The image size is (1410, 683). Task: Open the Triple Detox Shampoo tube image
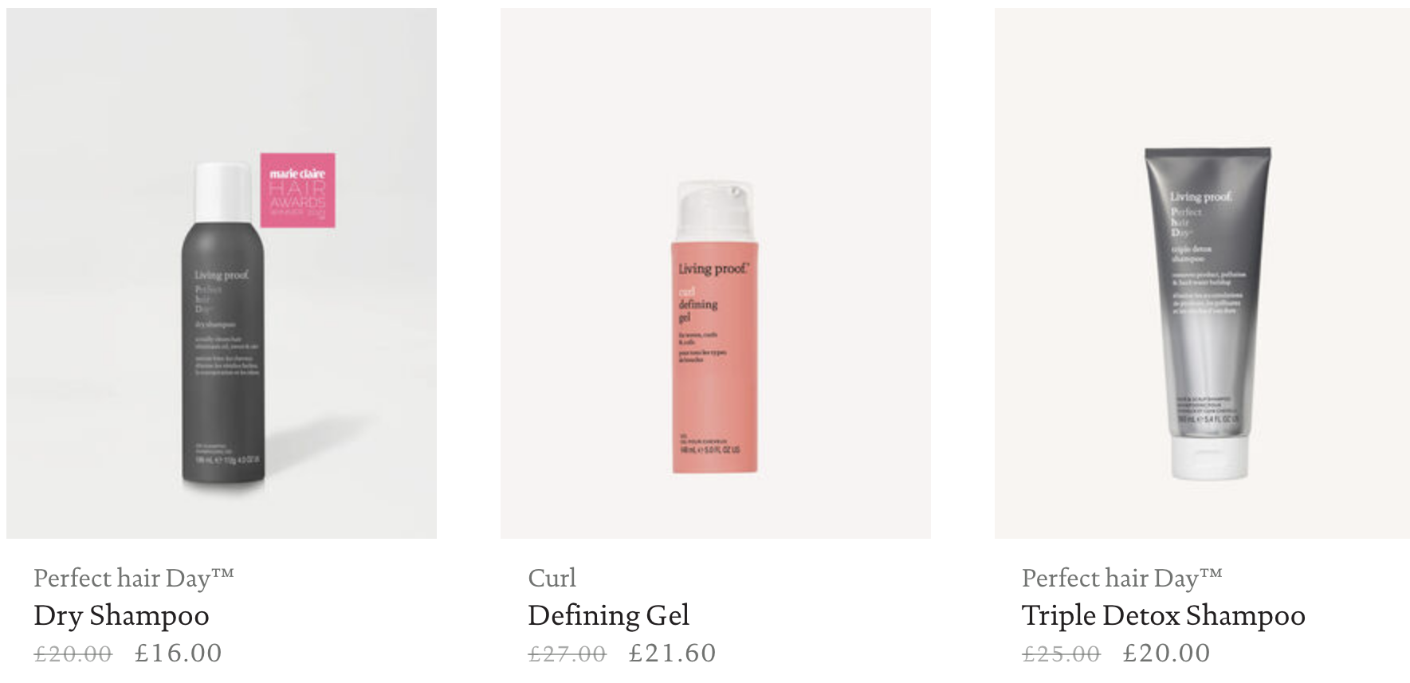coord(1202,273)
